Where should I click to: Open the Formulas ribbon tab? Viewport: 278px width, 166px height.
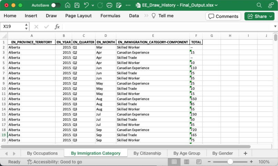point(110,16)
